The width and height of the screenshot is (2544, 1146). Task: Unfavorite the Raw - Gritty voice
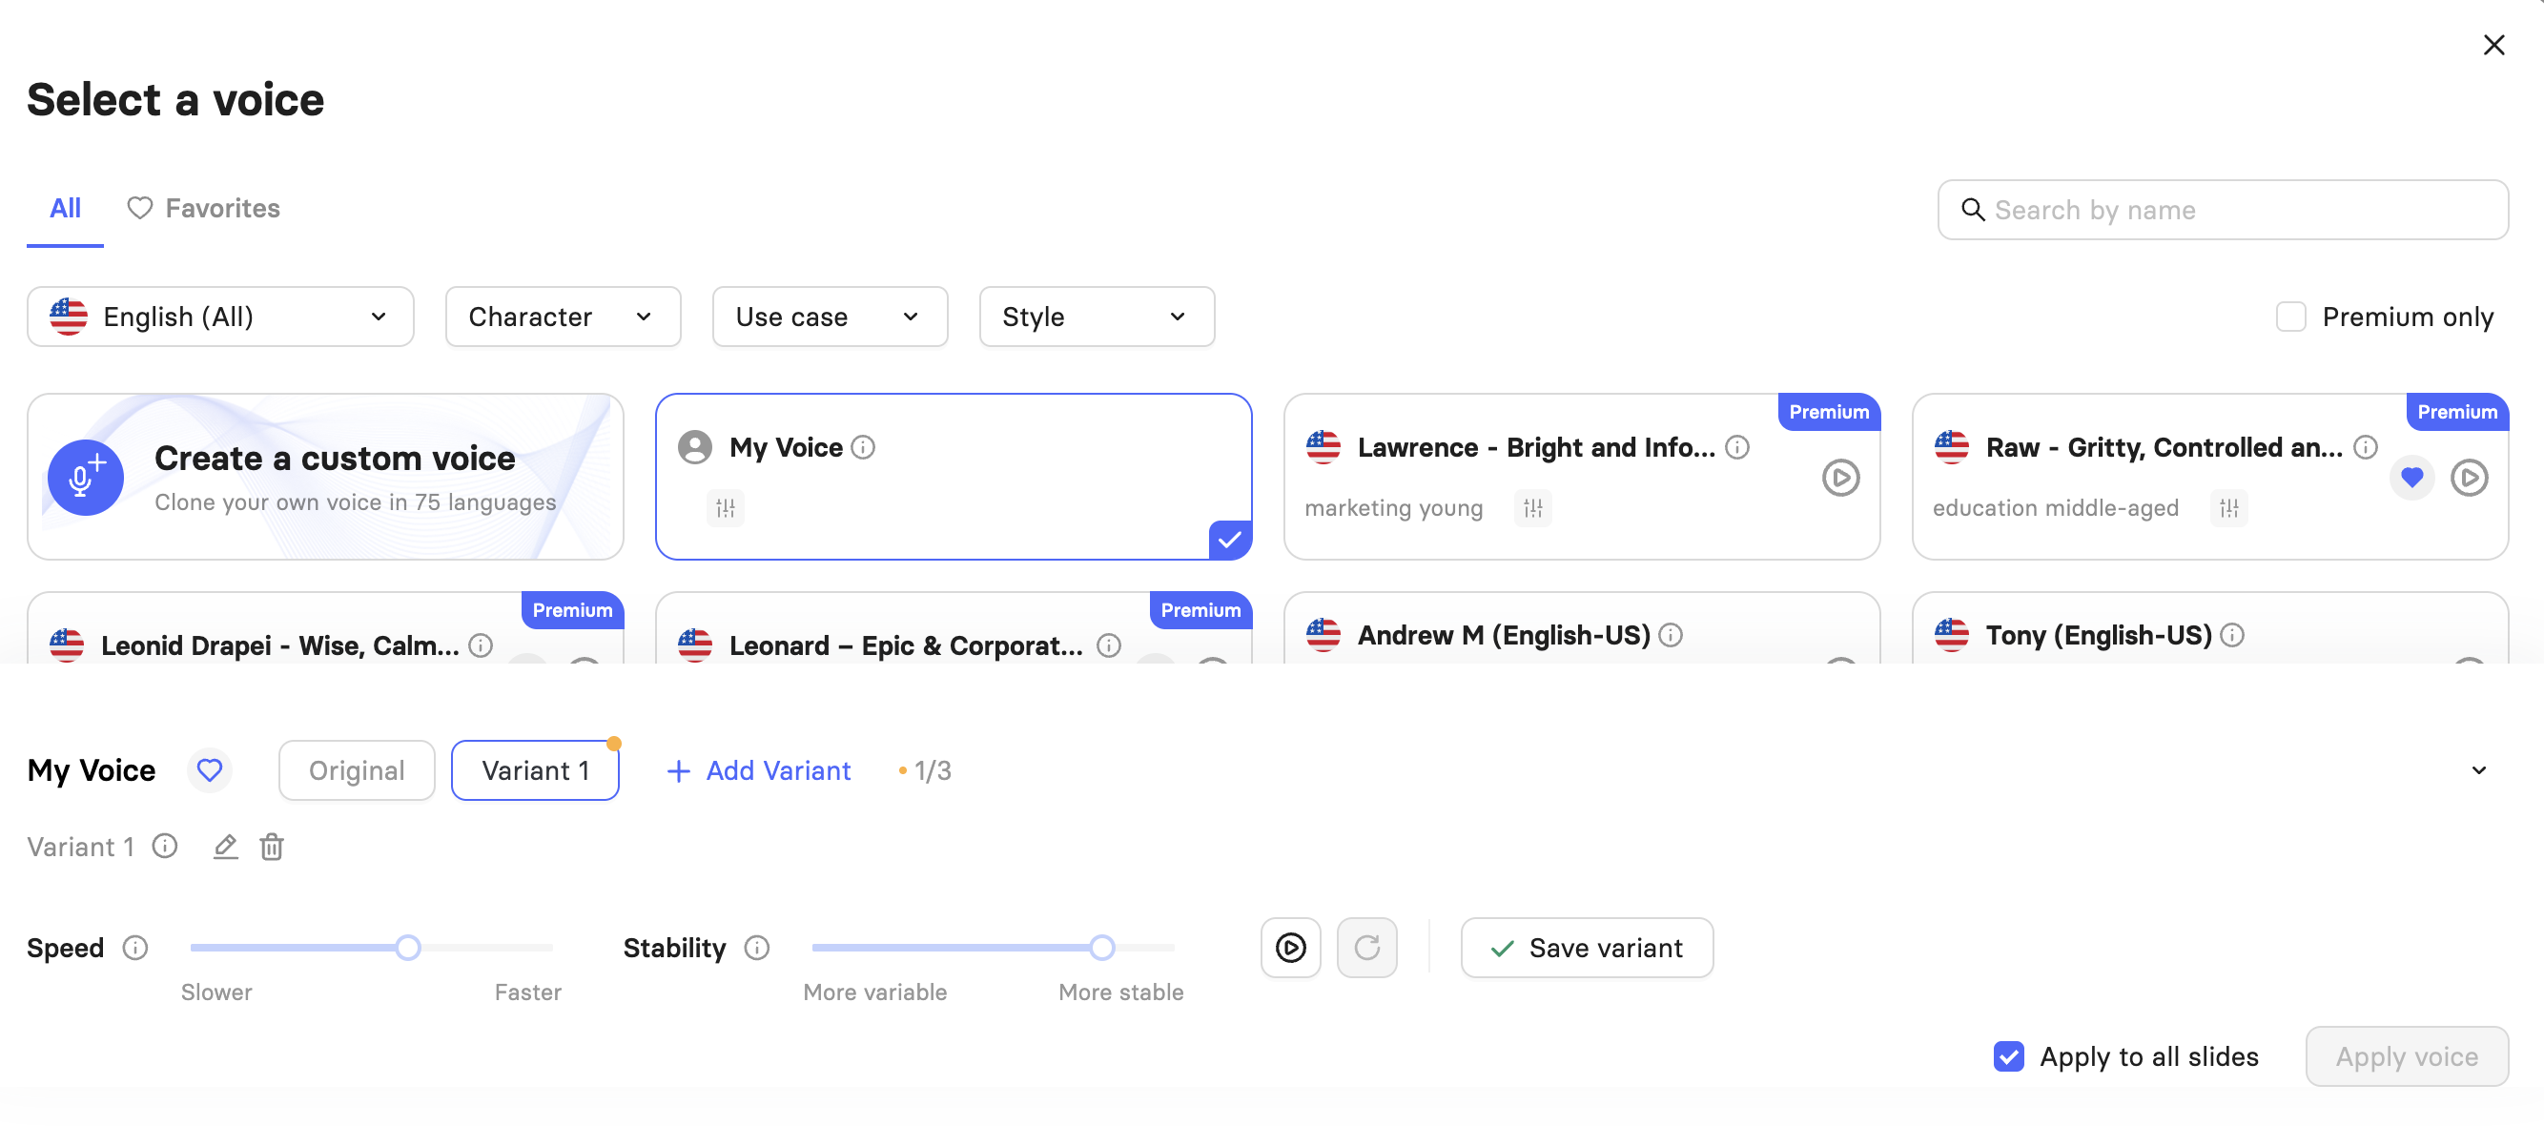(x=2411, y=479)
